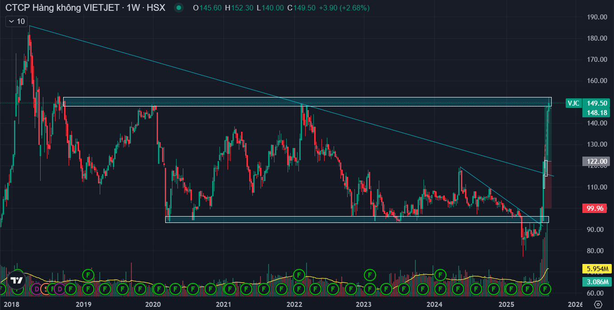Click the green 3.086M volume label
The width and height of the screenshot is (614, 310).
(596, 282)
